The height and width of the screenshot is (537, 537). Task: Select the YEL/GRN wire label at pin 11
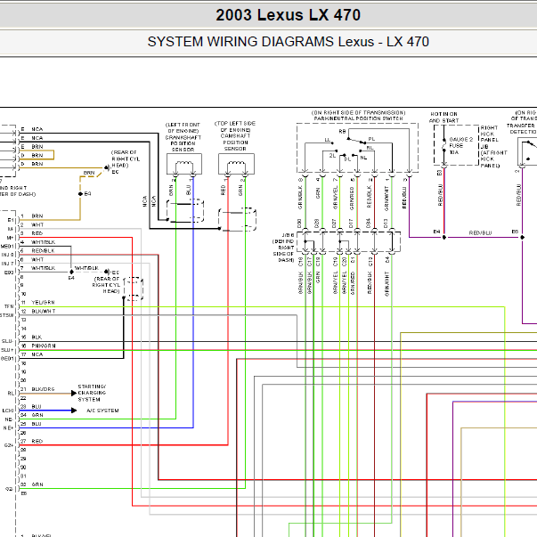(x=43, y=303)
